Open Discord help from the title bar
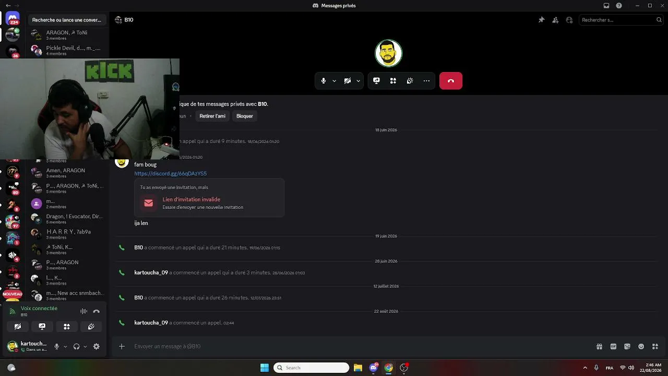Viewport: 668px width, 376px height. (x=619, y=6)
